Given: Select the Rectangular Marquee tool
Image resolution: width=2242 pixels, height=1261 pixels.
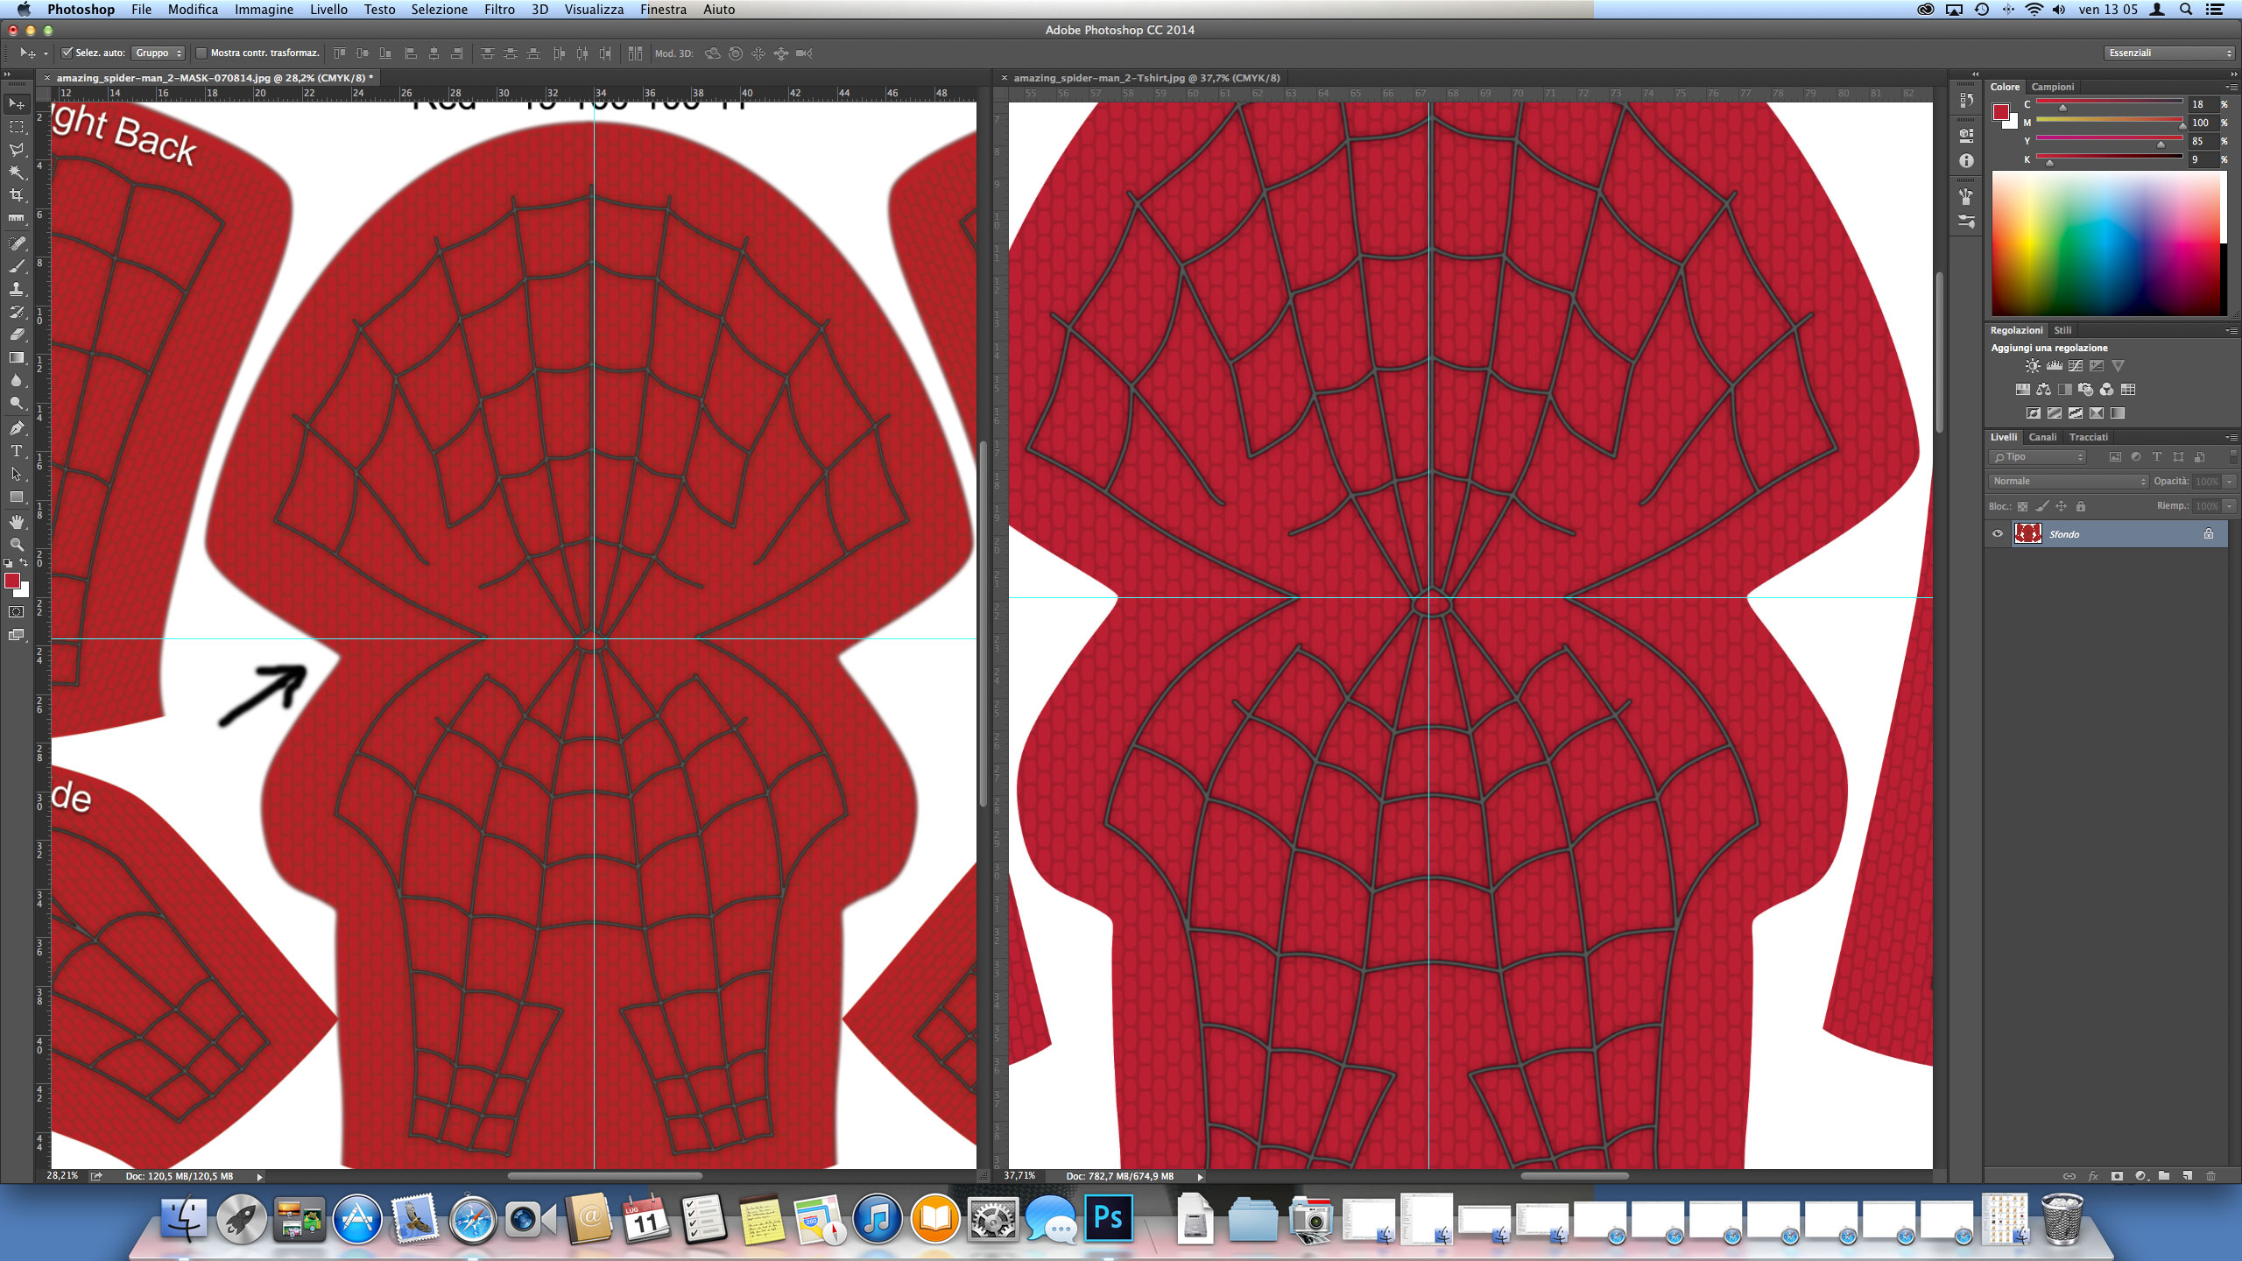Looking at the screenshot, I should (x=17, y=127).
